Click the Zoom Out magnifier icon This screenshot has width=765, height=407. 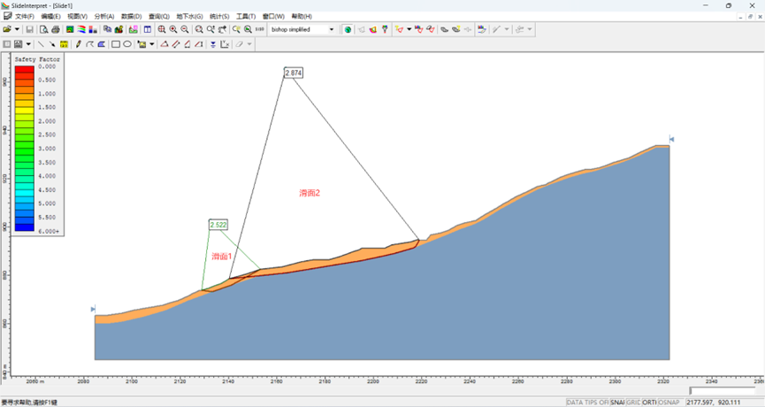click(x=185, y=29)
